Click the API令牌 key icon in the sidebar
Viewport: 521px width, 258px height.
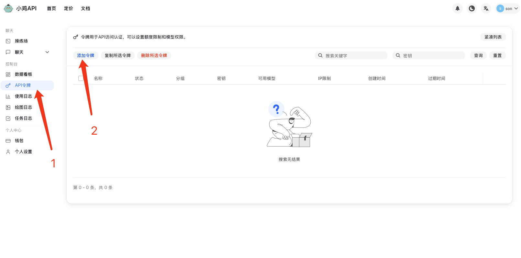point(8,85)
